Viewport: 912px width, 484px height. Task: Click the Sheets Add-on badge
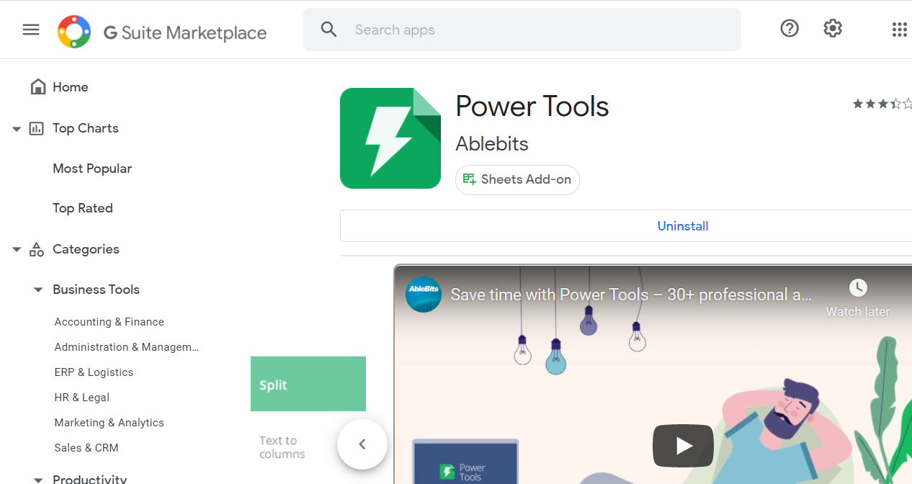[x=517, y=179]
